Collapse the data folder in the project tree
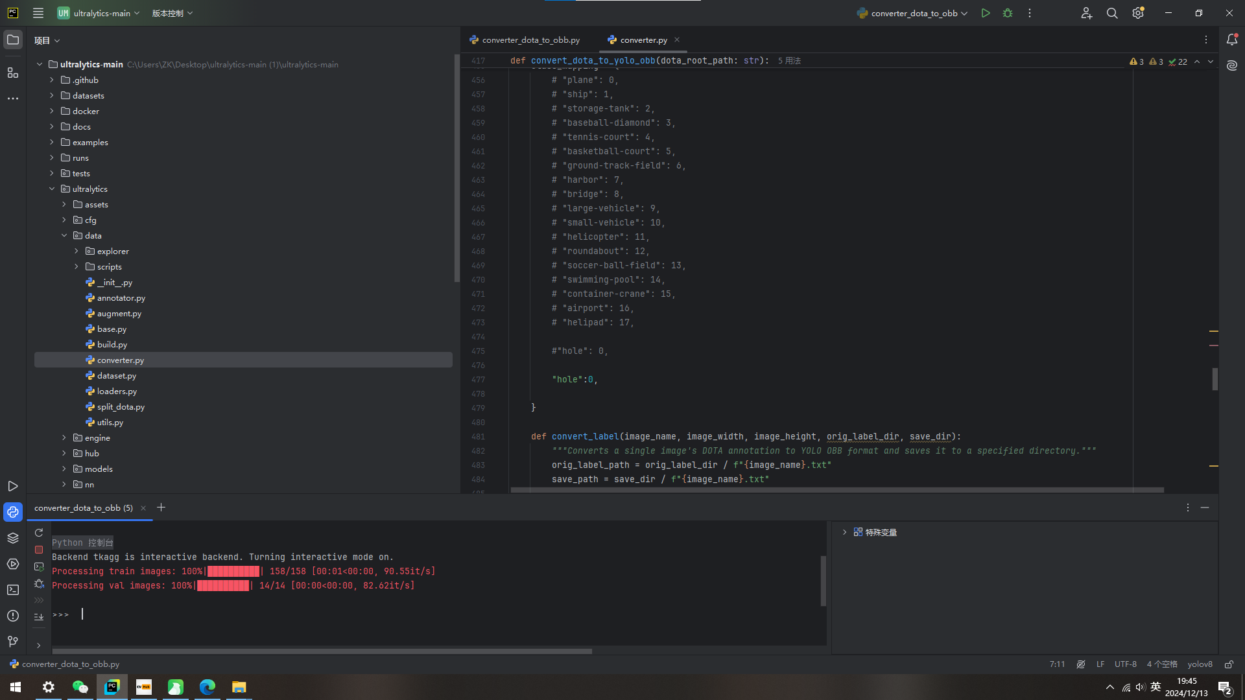This screenshot has width=1245, height=700. pyautogui.click(x=64, y=236)
